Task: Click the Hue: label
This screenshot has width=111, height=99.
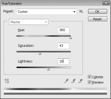Action: 21,30
